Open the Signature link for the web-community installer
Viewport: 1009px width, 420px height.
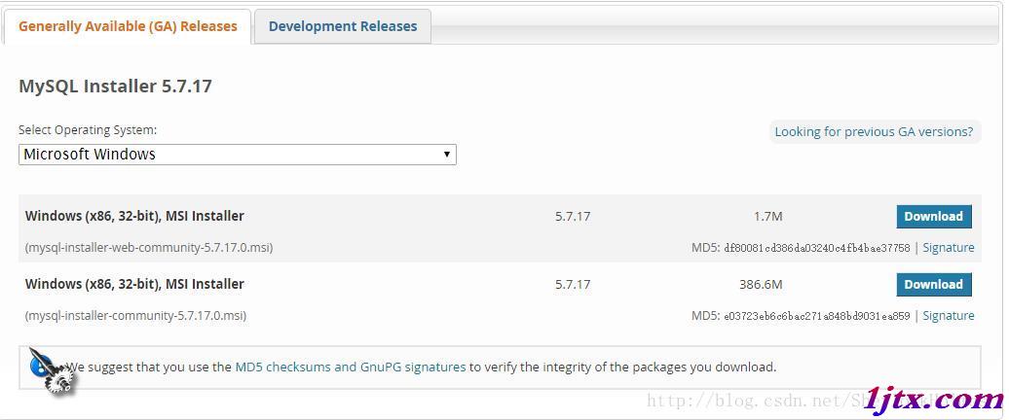949,247
